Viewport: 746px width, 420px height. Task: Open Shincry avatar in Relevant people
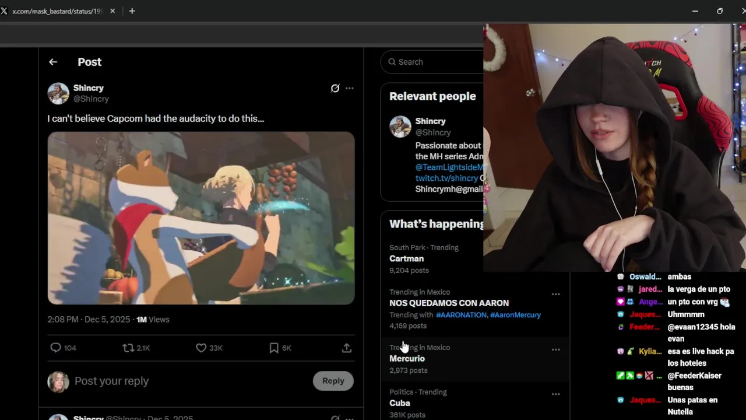coord(400,127)
